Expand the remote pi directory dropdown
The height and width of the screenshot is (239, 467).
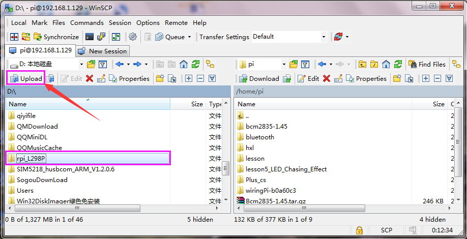284,64
